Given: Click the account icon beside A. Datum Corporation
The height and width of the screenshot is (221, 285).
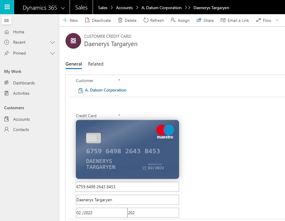Looking at the screenshot, I should (x=80, y=90).
